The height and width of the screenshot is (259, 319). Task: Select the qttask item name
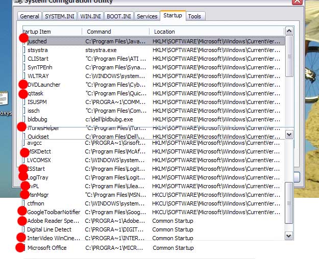pyautogui.click(x=35, y=93)
